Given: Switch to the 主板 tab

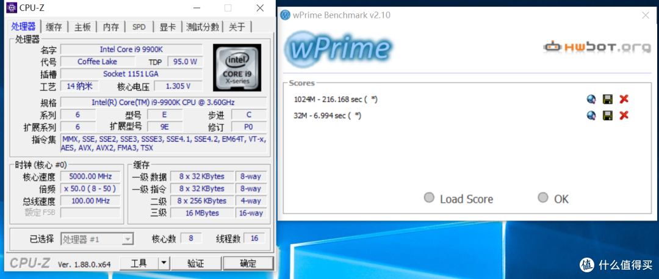Looking at the screenshot, I should tap(82, 27).
